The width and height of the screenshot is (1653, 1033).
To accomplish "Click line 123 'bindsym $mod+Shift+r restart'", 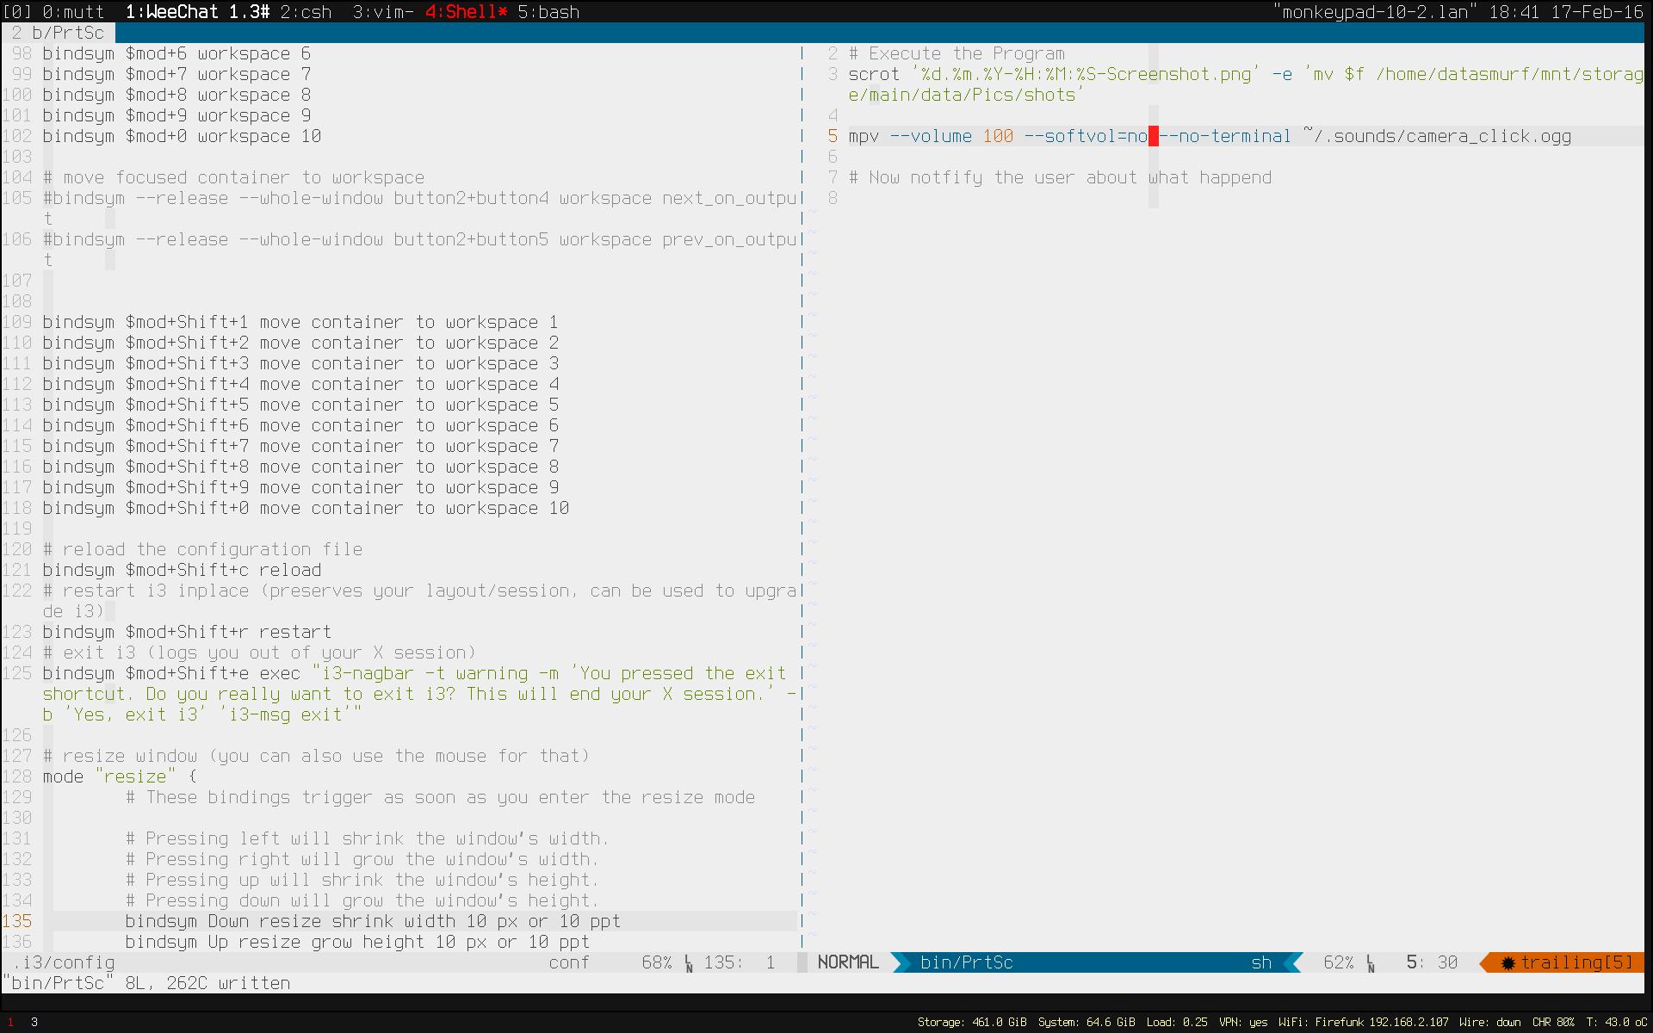I will [x=187, y=632].
